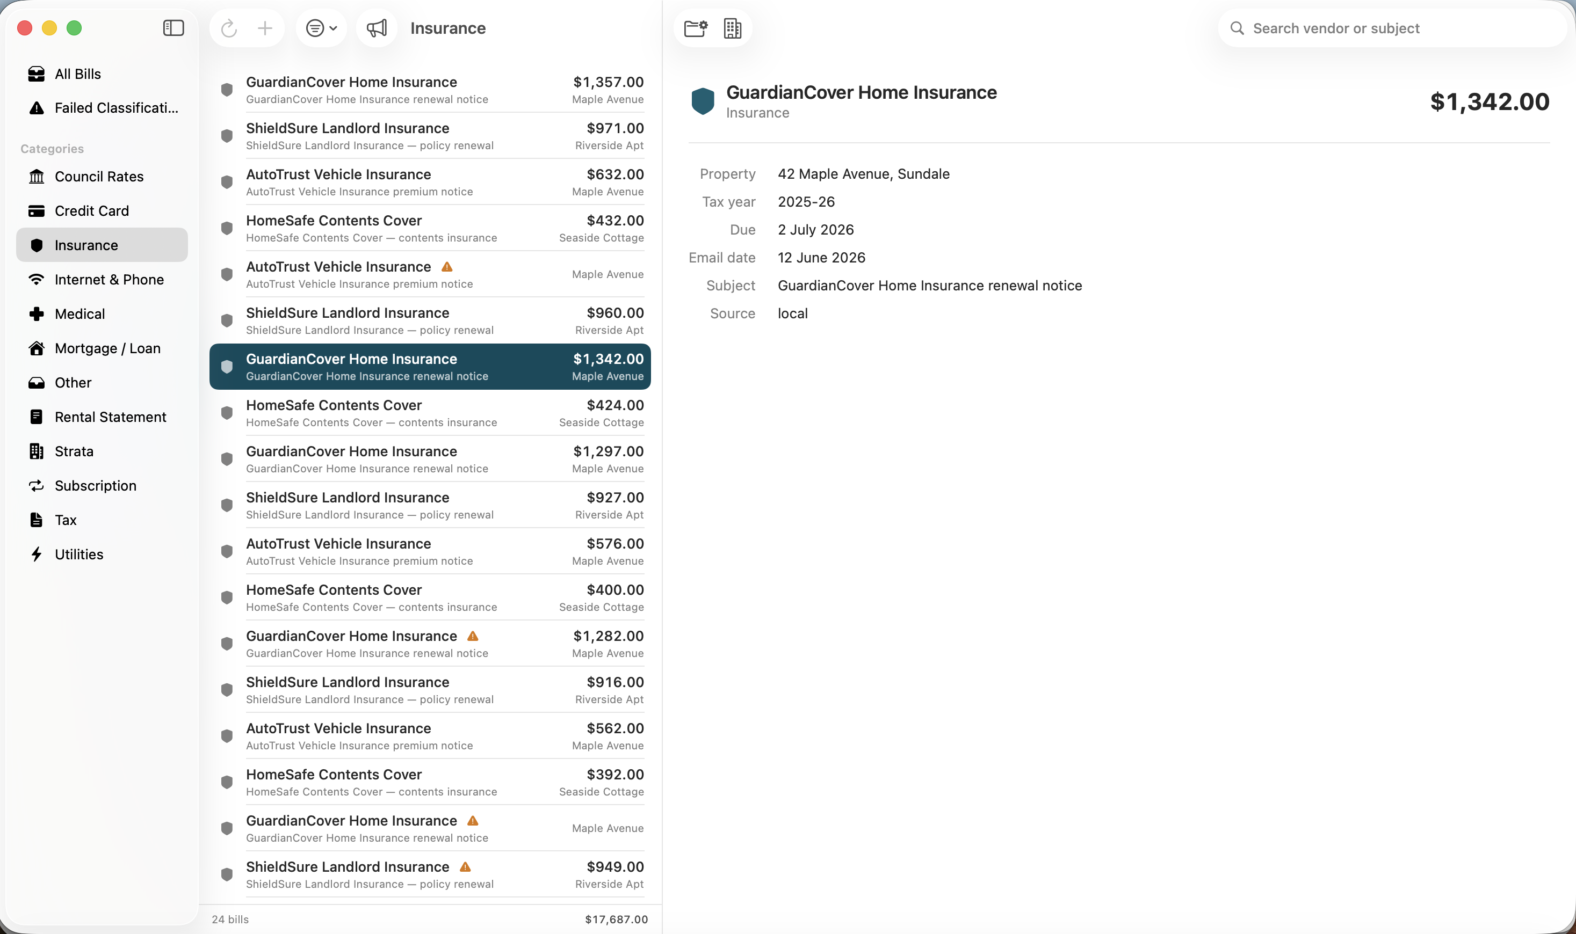This screenshot has width=1576, height=934.
Task: Click the search magnifier icon
Action: pyautogui.click(x=1237, y=28)
